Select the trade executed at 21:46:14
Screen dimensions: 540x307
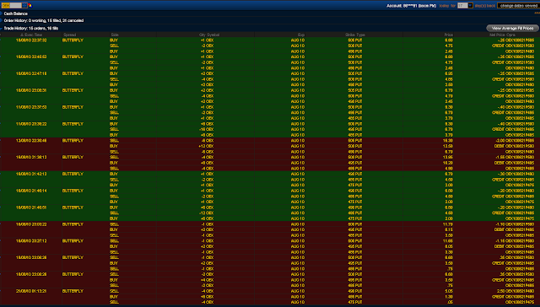tap(31, 191)
